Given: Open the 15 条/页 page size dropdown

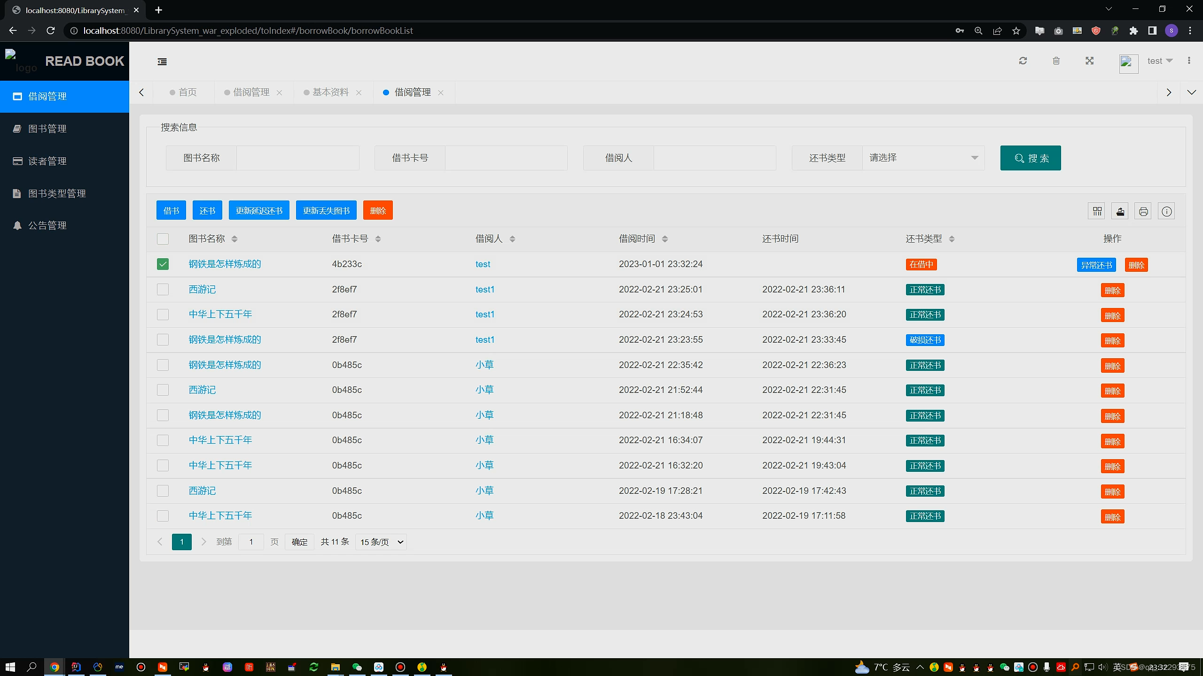Looking at the screenshot, I should 381,542.
